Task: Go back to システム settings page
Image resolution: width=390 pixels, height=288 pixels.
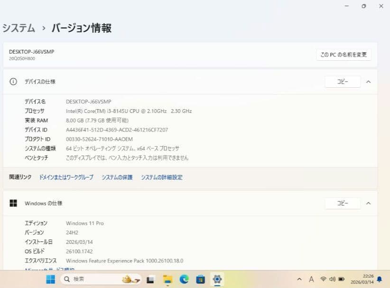Action: tap(18, 28)
